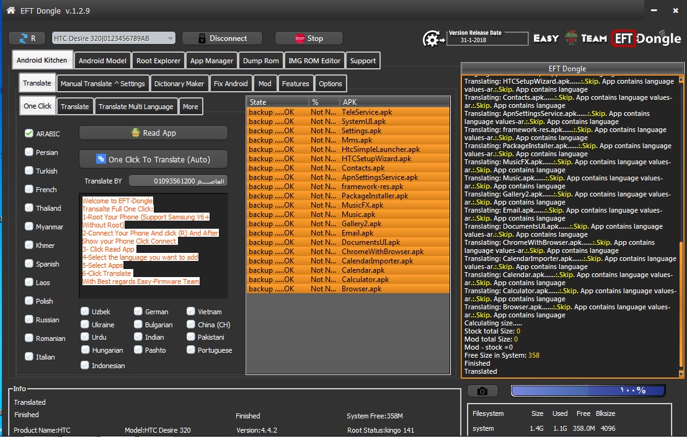Click the State column header
The width and height of the screenshot is (687, 437).
coord(278,102)
